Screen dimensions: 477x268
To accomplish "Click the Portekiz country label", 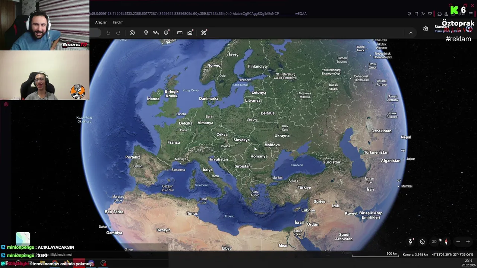I will 133,157.
